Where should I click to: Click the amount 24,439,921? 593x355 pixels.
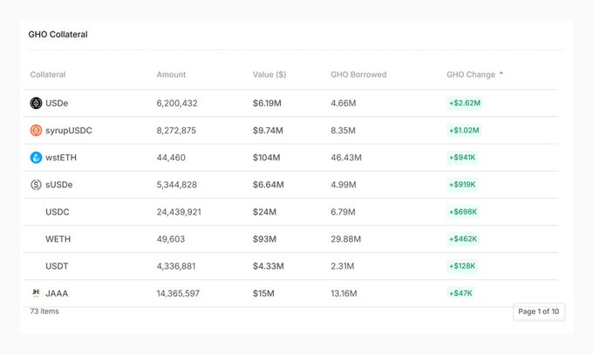179,212
